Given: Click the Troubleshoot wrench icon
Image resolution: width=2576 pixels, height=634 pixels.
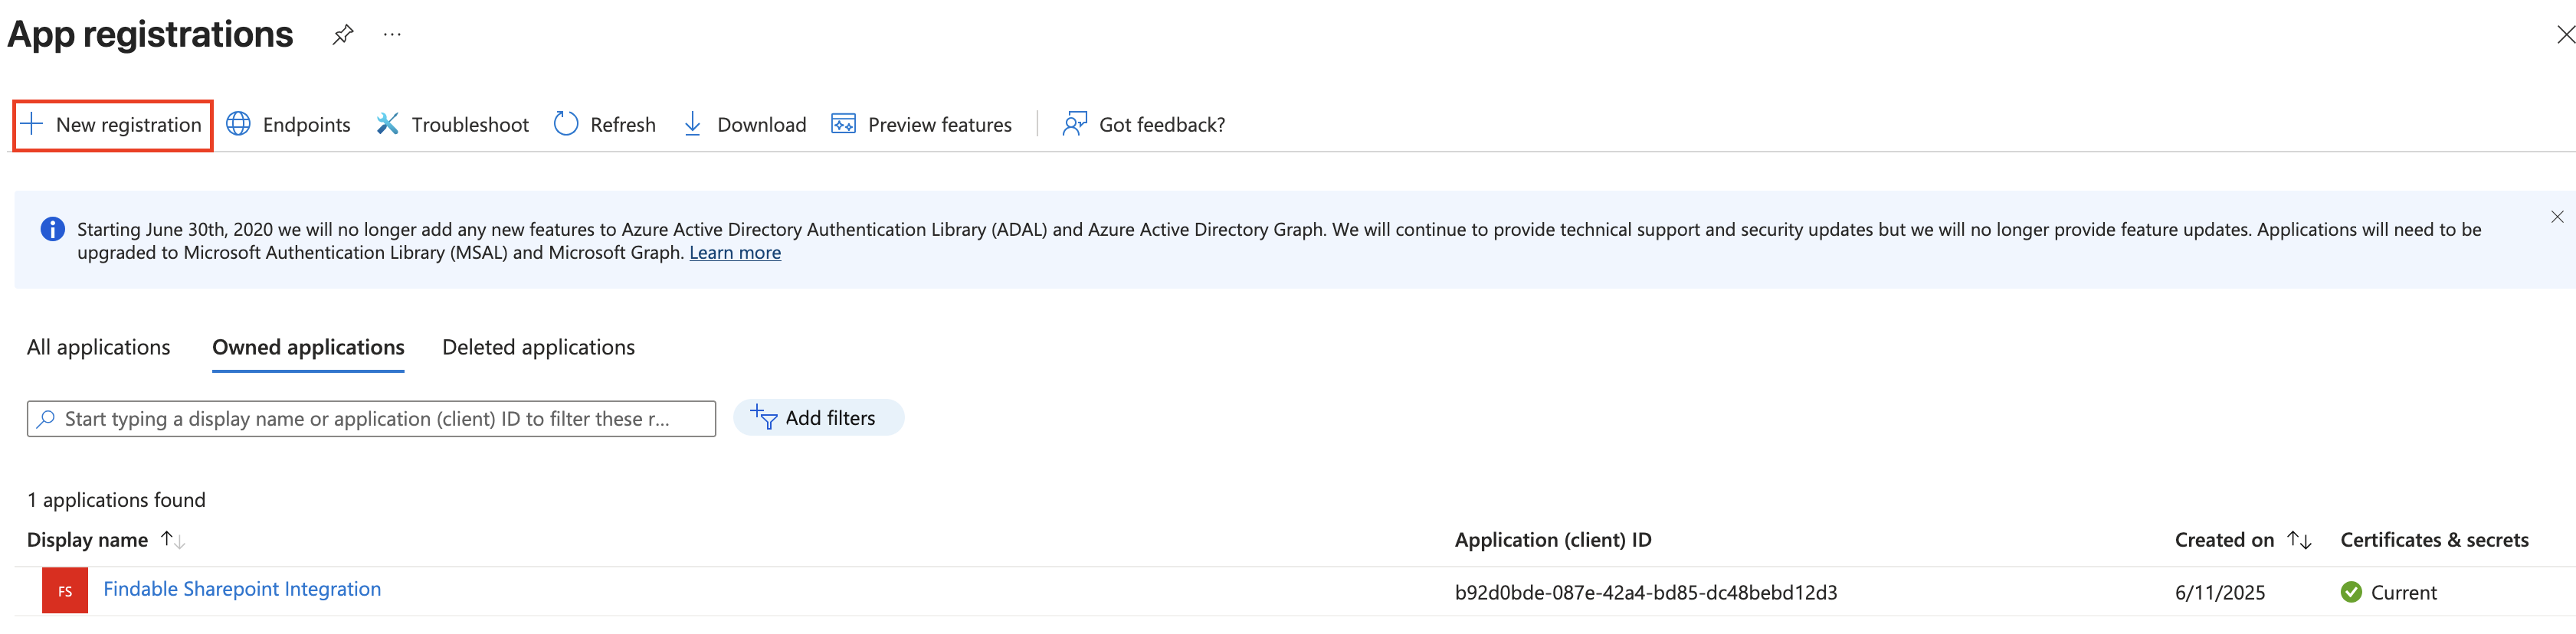Looking at the screenshot, I should coord(387,124).
